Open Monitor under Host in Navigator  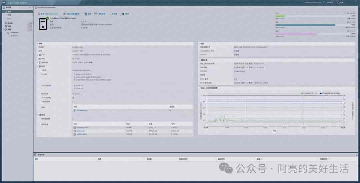click(9, 18)
